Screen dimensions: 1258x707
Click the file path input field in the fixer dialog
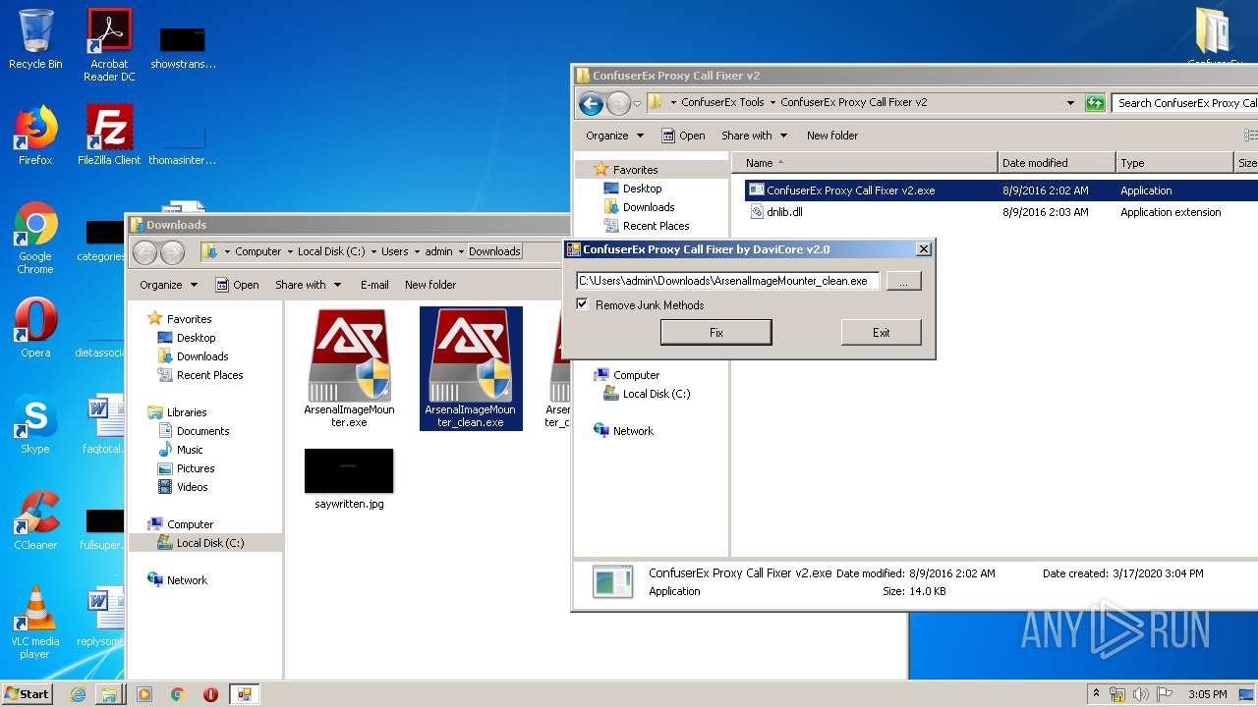(727, 281)
